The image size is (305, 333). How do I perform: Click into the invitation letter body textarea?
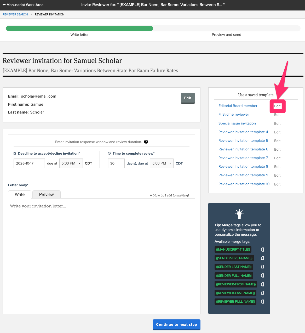[x=101, y=247]
